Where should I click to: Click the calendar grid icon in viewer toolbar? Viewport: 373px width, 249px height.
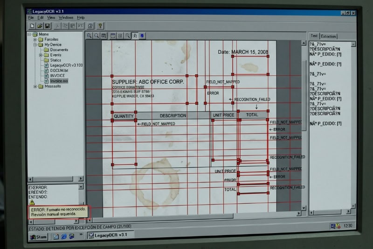112,36
